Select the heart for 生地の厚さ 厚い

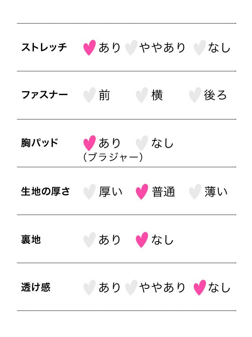click(x=89, y=192)
